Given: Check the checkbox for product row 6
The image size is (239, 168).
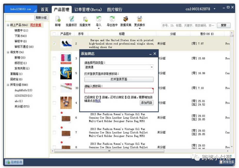Looking at the screenshot, I should (x=54, y=117).
